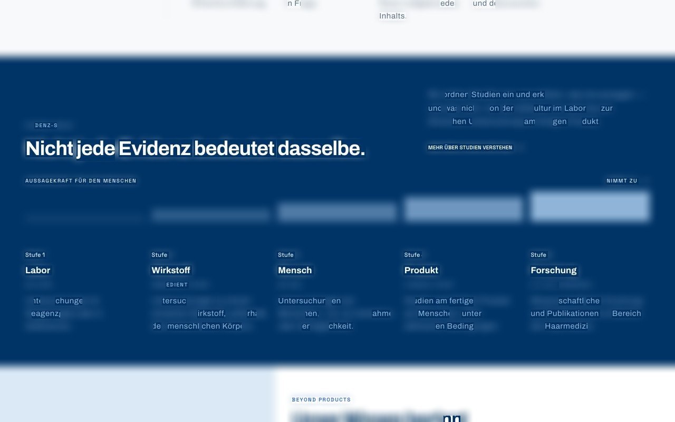Click the 'Aussagekraft für den Menschen' label
Viewport: 675px width, 422px height.
[x=81, y=181]
